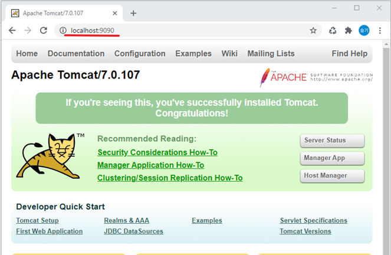The height and width of the screenshot is (255, 391).
Task: Open Home in the Tomcat navigation bar
Action: (27, 53)
